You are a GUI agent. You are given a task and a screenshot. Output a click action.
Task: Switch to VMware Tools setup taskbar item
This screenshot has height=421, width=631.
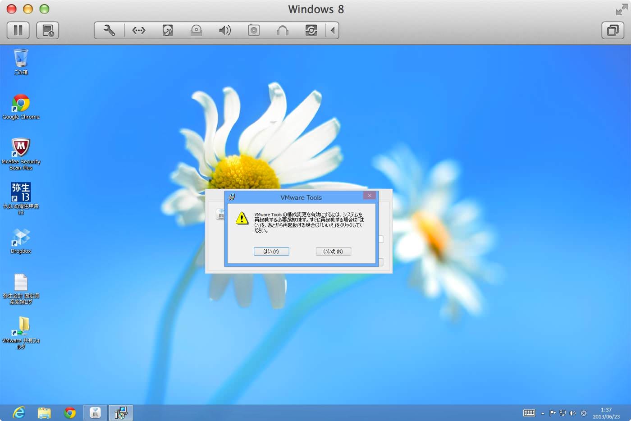click(x=121, y=412)
